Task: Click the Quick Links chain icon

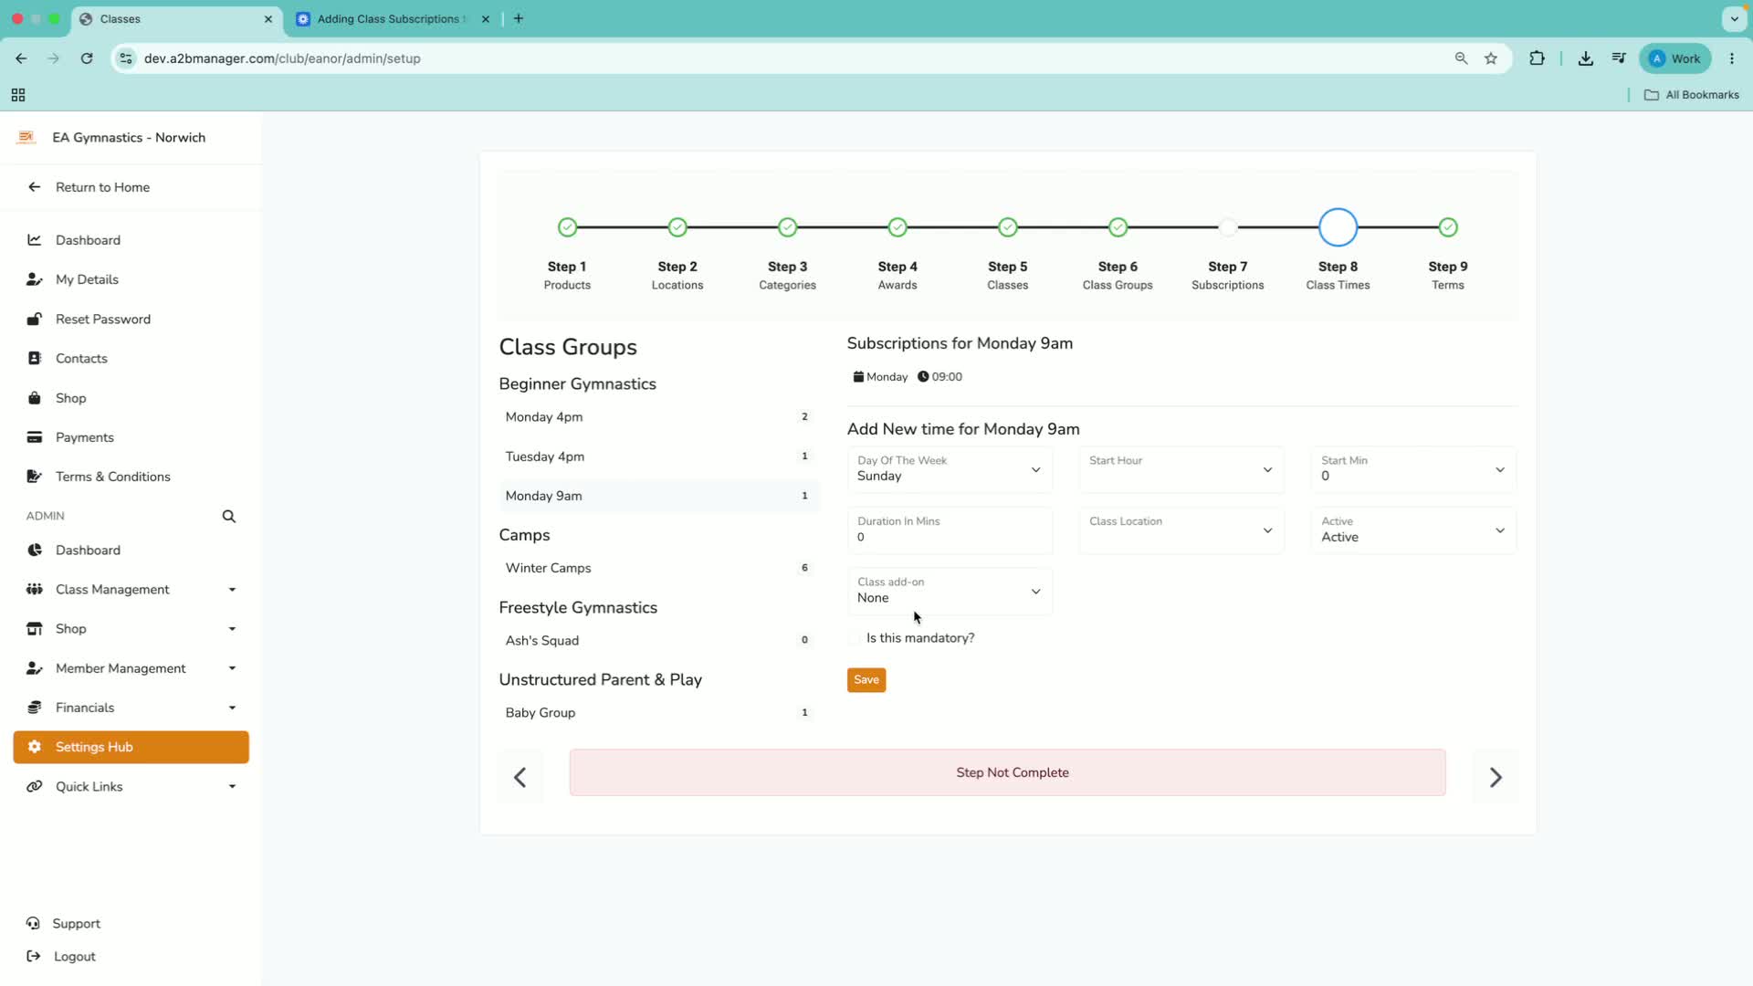Action: pos(35,786)
